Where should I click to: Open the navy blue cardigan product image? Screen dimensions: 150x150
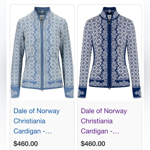click(x=109, y=52)
